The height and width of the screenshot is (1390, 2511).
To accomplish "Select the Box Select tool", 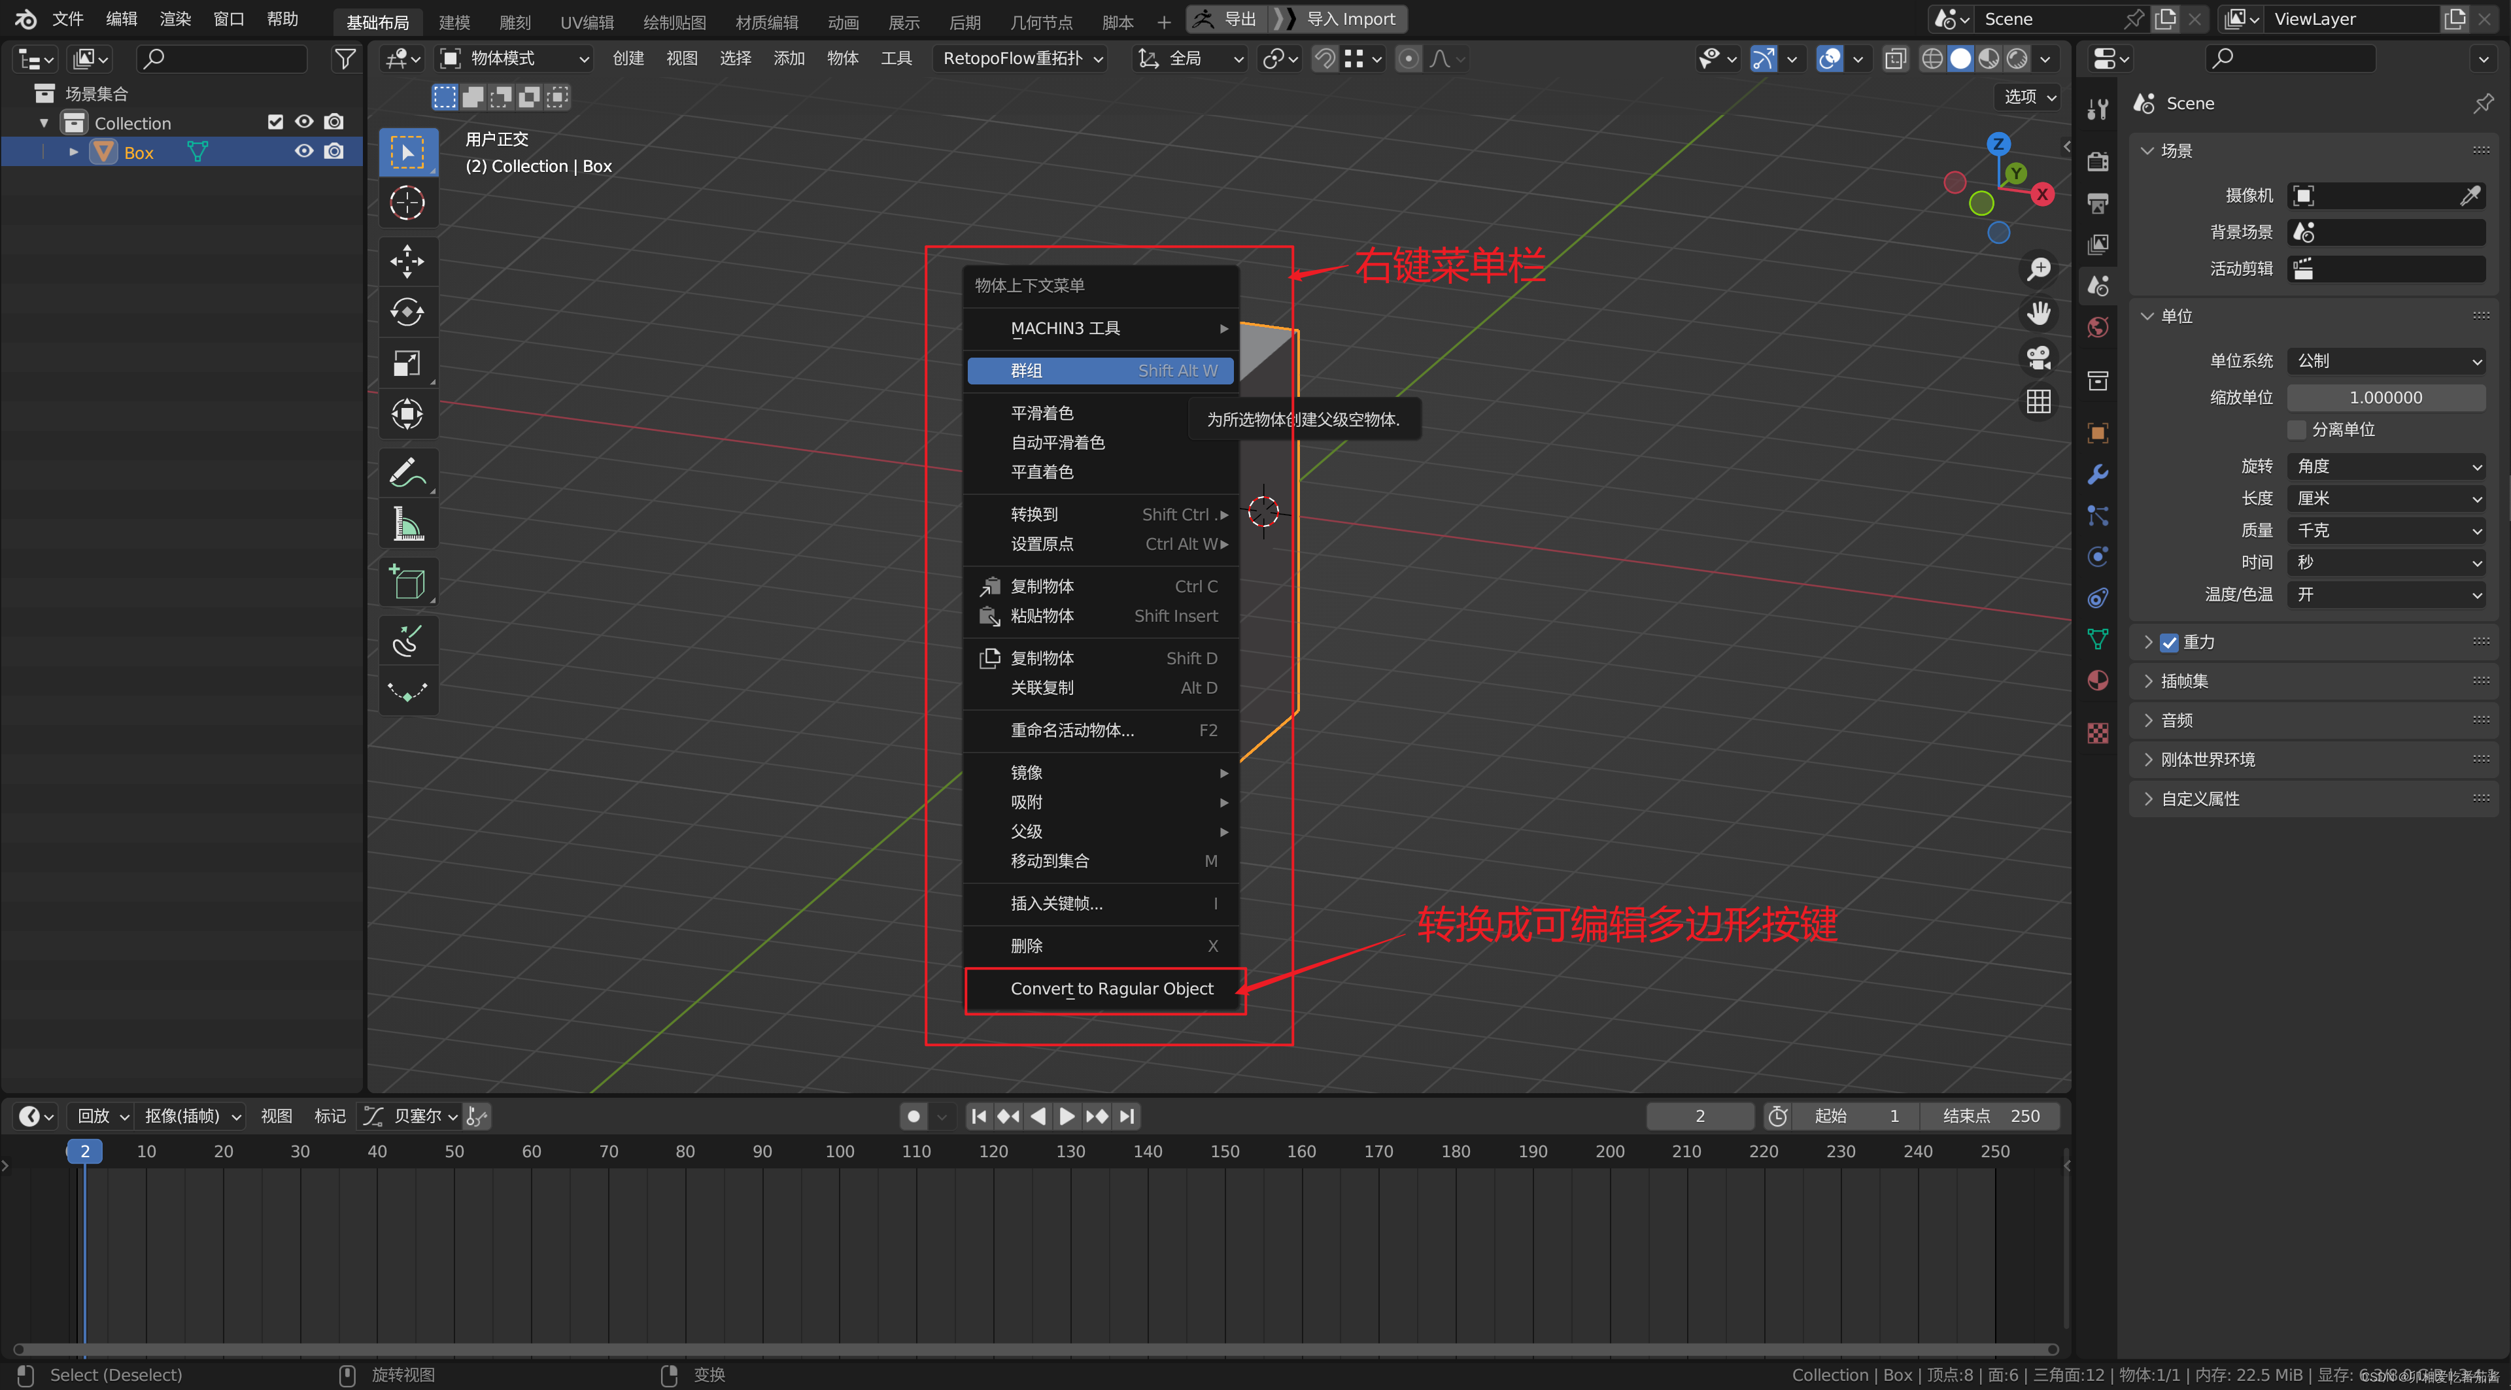I will point(407,153).
